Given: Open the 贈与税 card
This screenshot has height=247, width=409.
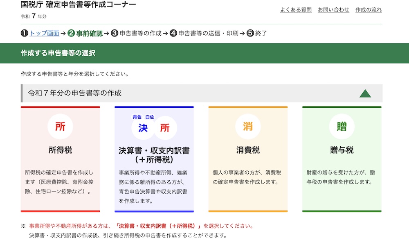Looking at the screenshot, I should pos(342,159).
